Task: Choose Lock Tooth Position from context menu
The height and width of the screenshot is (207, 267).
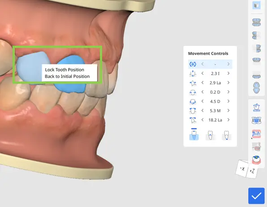Action: pyautogui.click(x=65, y=70)
